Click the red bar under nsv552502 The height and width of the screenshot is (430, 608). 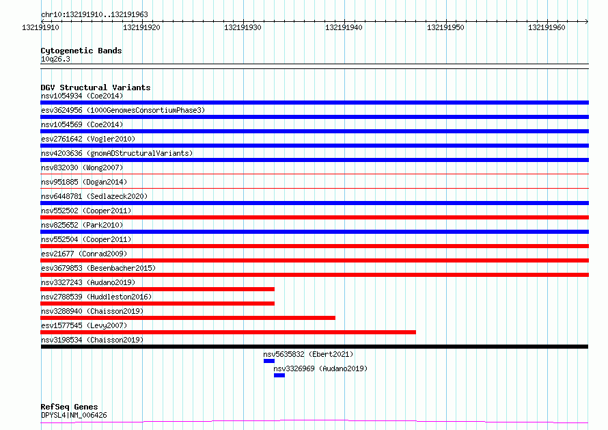click(314, 217)
